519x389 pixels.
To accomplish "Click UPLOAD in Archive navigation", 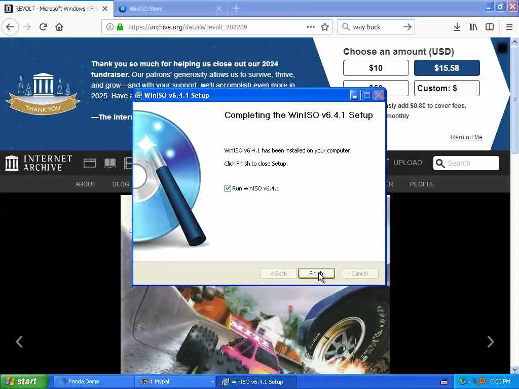I will tap(408, 163).
